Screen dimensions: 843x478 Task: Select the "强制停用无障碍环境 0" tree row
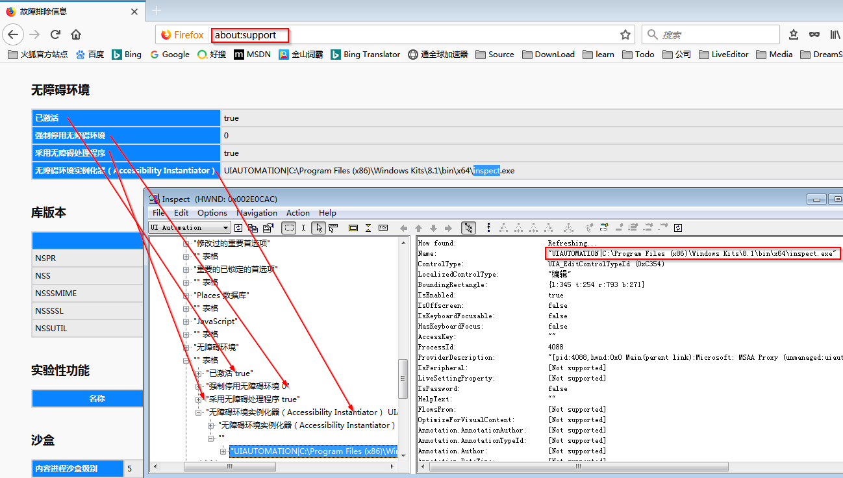click(247, 386)
